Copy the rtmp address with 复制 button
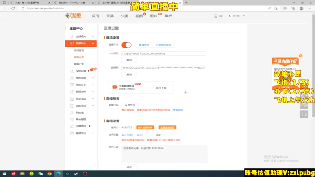This screenshot has width=315, height=177. pos(129,60)
